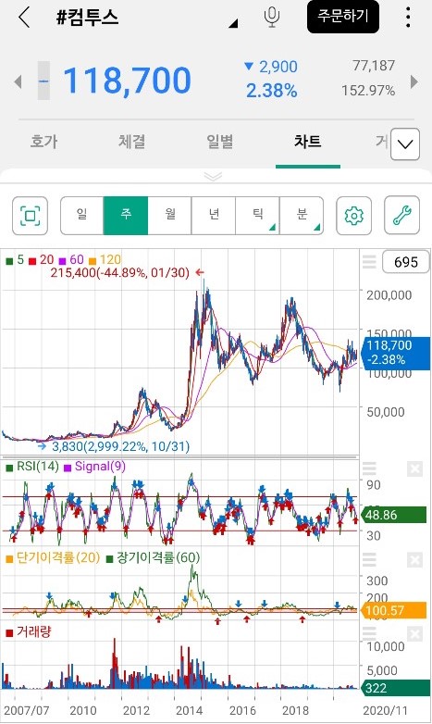This screenshot has height=724, width=432.
Task: Open stock selector dropdown next to #컴투스
Action: click(x=233, y=22)
